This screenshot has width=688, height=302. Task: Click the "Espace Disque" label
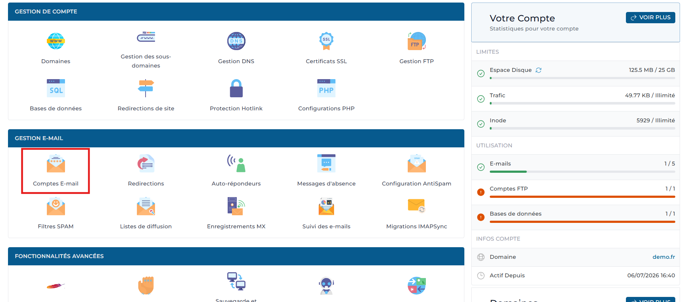tap(510, 70)
